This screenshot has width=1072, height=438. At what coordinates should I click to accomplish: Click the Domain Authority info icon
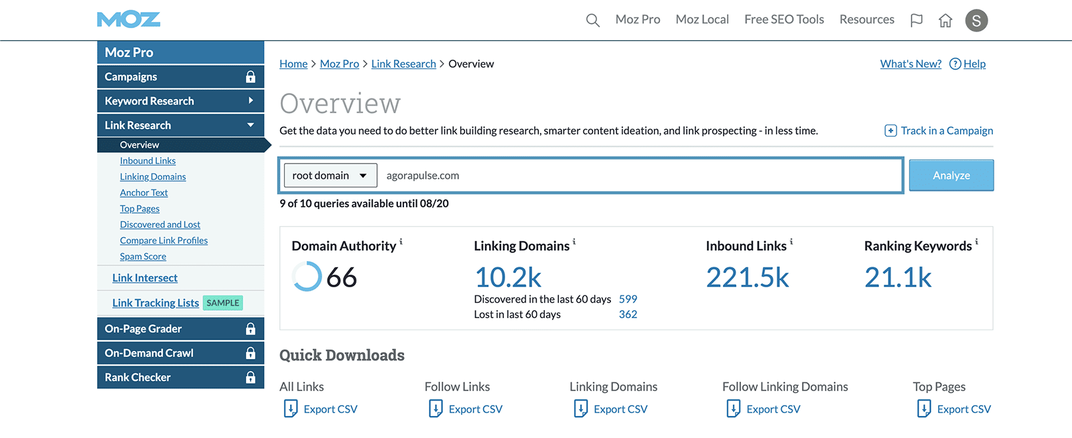(401, 242)
